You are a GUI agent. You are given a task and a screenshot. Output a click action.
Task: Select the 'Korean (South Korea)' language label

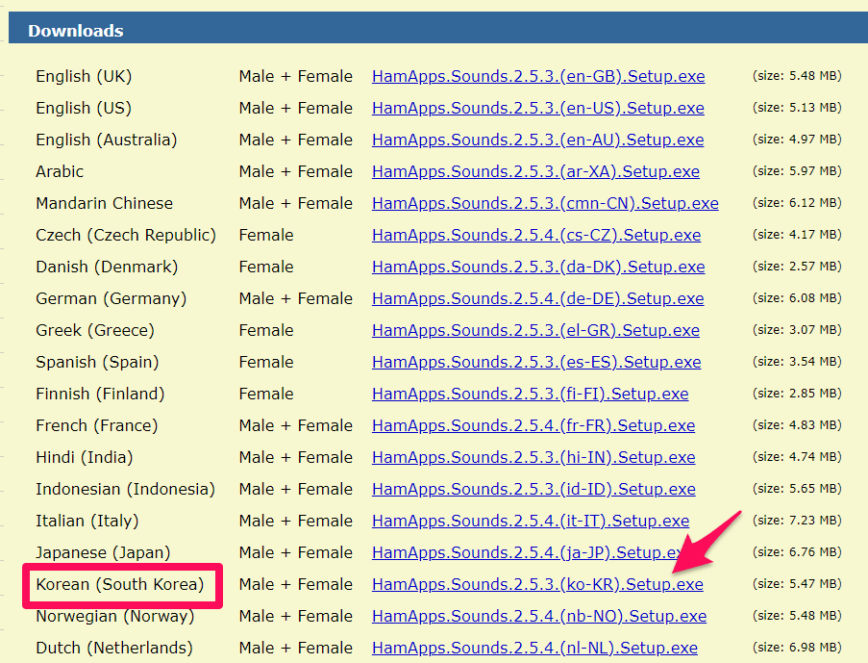tap(119, 584)
